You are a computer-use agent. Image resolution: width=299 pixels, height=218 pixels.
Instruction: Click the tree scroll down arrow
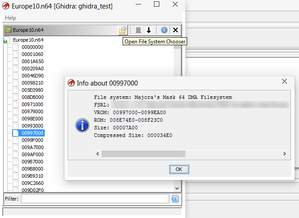pyautogui.click(x=177, y=188)
